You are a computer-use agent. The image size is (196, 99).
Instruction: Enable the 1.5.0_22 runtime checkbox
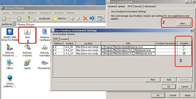pyautogui.click(x=184, y=50)
